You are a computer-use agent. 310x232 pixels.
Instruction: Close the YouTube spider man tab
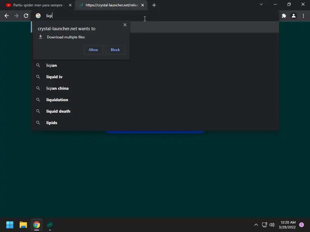(70, 5)
